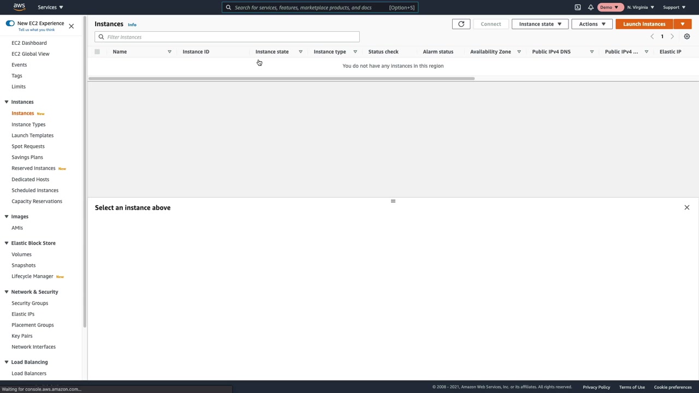Open Network Interfaces page
Image resolution: width=699 pixels, height=393 pixels.
click(x=33, y=347)
